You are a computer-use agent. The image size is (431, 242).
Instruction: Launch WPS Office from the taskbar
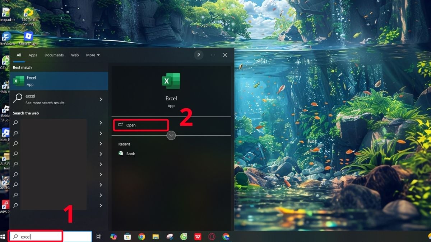[x=198, y=237]
